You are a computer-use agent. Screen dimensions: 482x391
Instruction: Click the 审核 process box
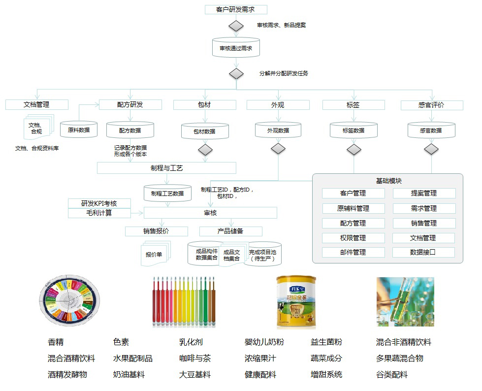(x=210, y=213)
